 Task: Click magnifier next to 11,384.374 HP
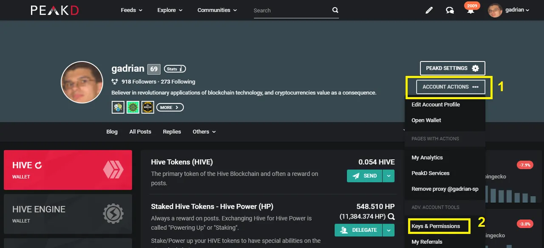pos(391,217)
